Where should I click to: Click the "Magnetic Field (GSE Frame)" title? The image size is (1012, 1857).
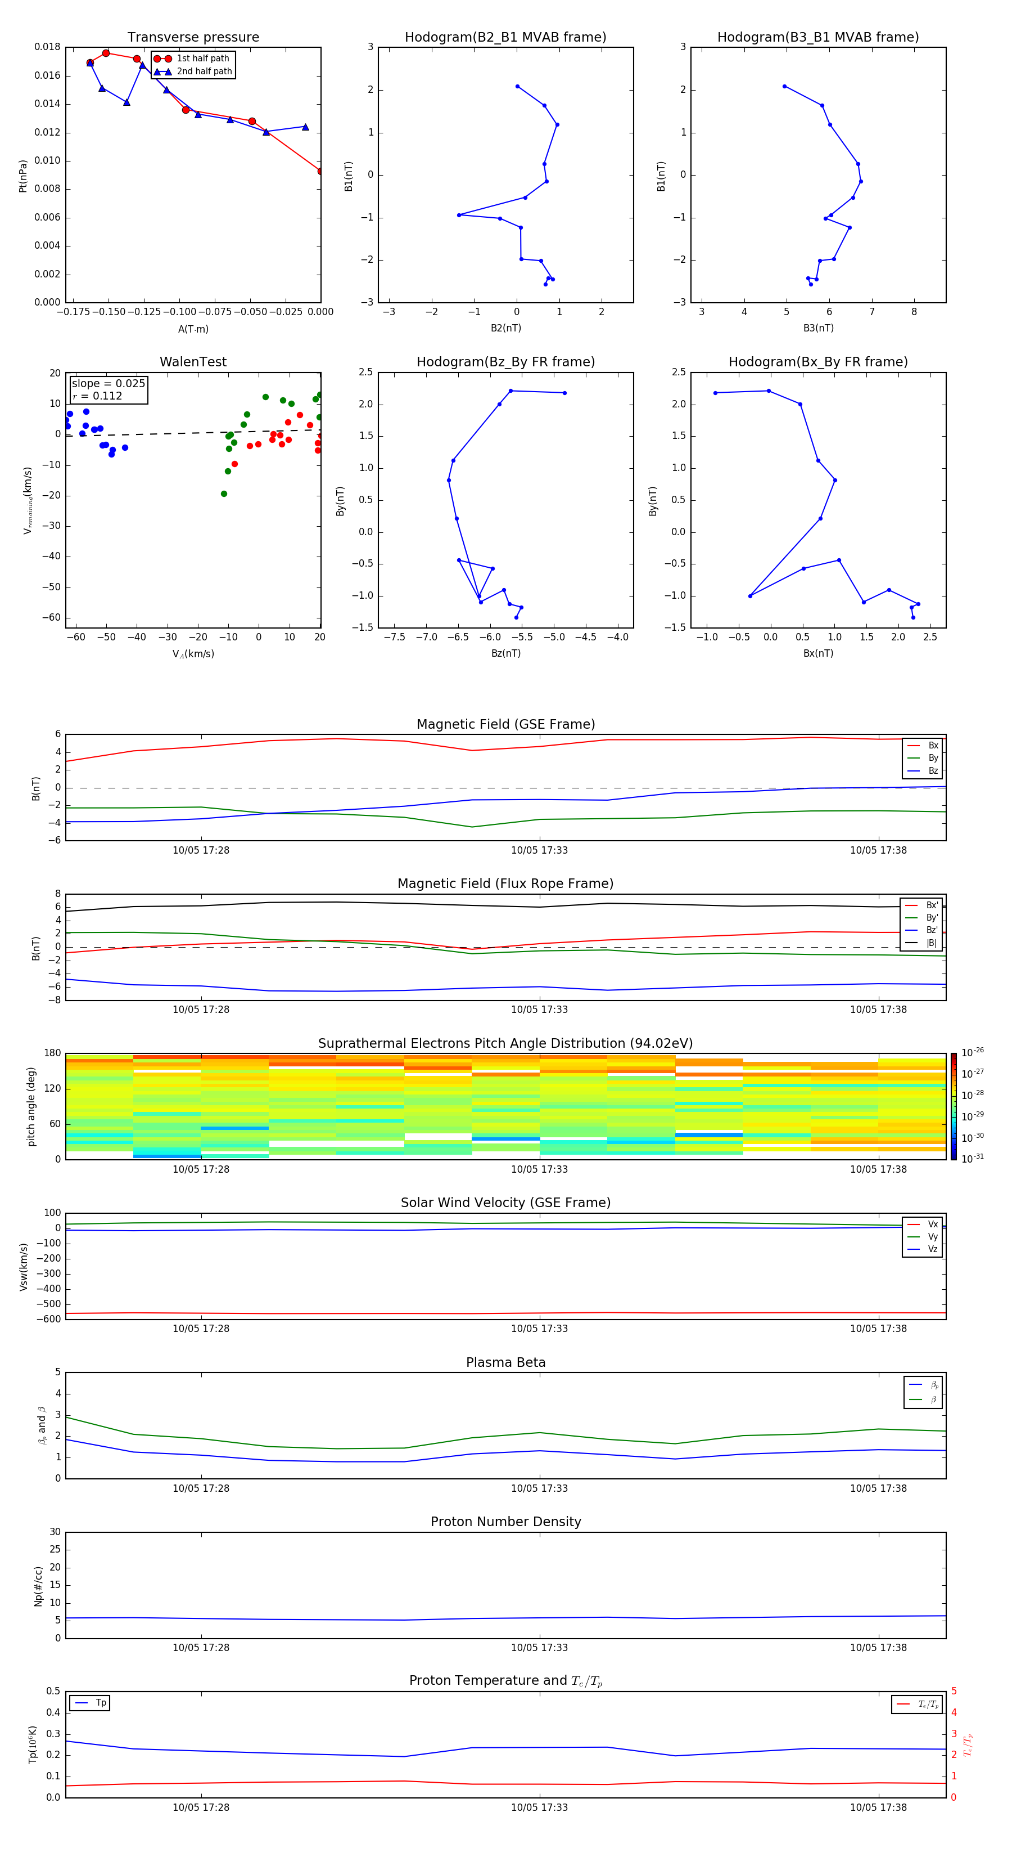[505, 724]
